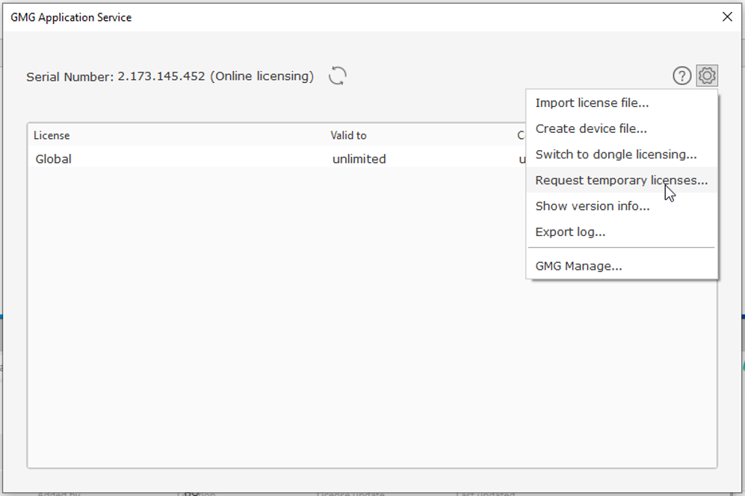Viewport: 745px width, 496px height.
Task: Select Request temporary licenses entry
Action: (x=622, y=180)
